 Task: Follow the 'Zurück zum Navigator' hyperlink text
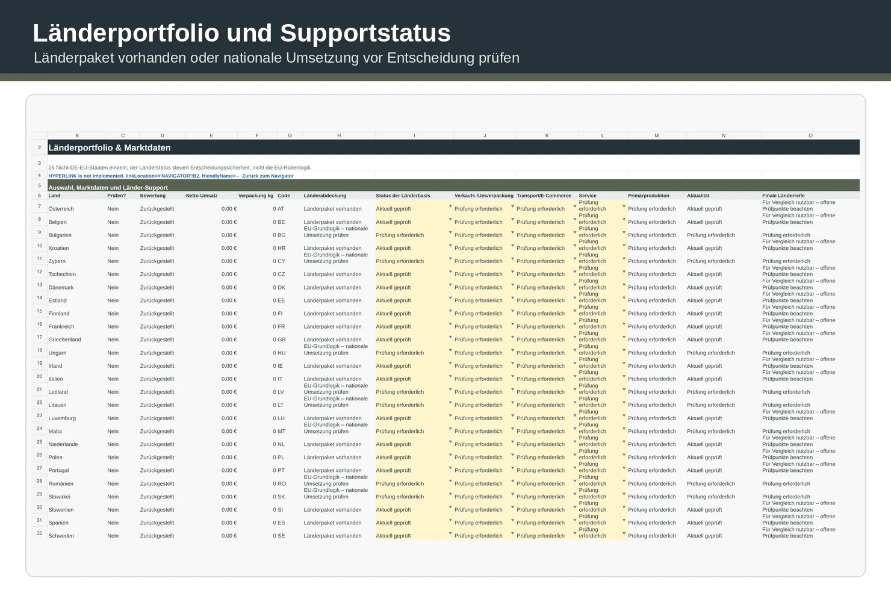267,176
